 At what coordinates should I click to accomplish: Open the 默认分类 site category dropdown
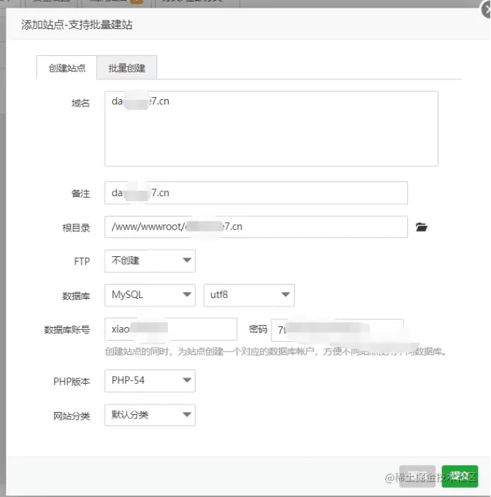(x=149, y=415)
